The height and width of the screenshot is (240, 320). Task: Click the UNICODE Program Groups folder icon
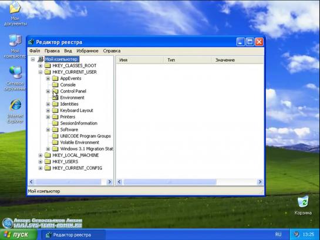[55, 136]
